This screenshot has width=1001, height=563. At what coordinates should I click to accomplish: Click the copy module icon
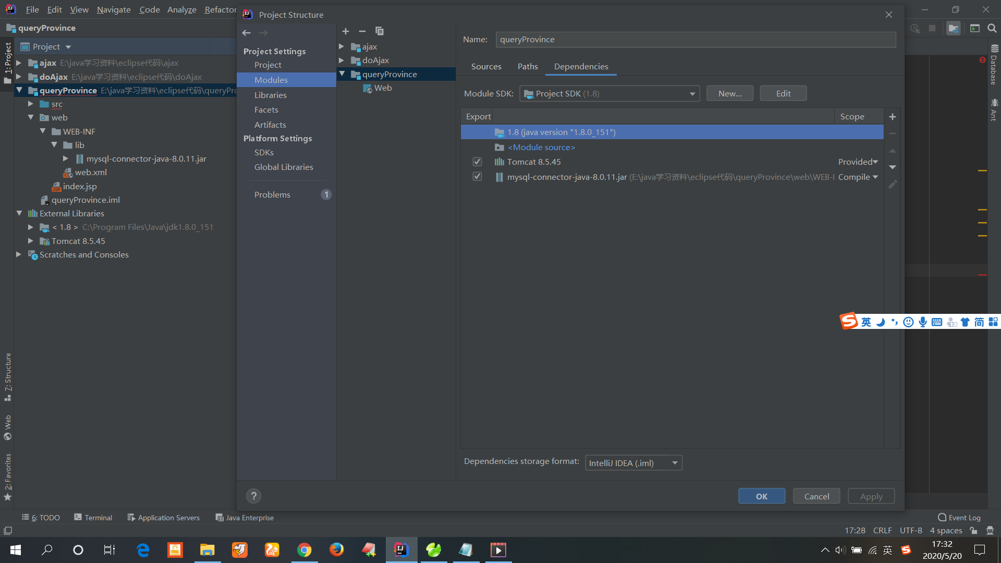[380, 31]
